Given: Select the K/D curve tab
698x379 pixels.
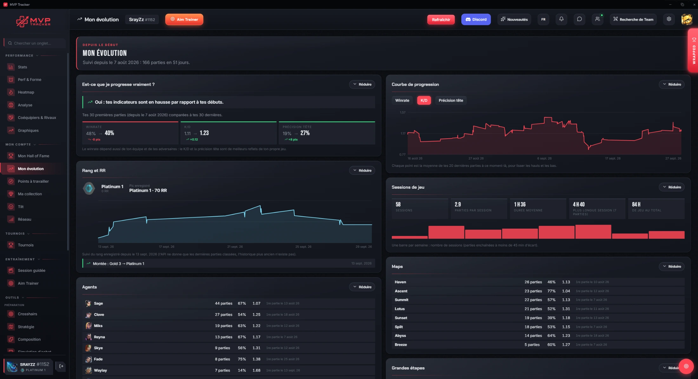Looking at the screenshot, I should click(424, 101).
